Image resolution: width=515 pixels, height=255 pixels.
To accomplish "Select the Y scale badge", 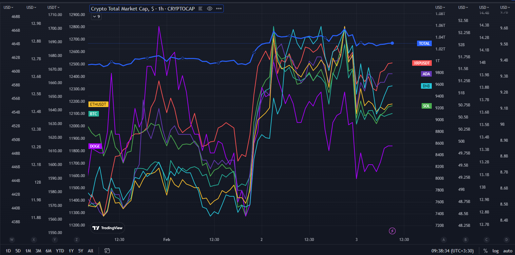I will click(55, 240).
